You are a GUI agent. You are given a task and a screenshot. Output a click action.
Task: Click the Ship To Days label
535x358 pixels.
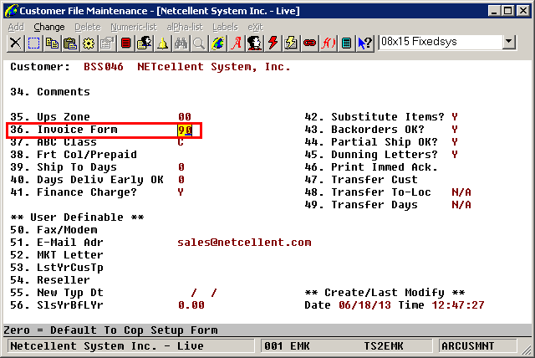coord(77,167)
